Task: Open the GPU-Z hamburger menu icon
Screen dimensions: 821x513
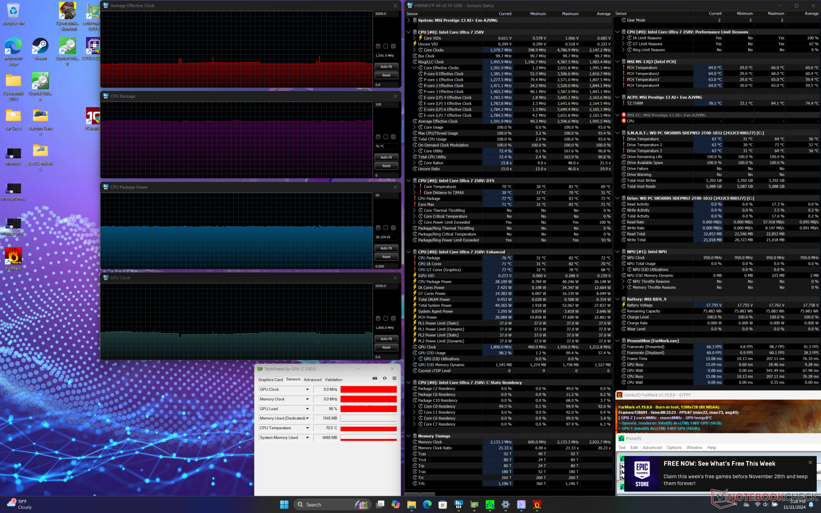Action: tap(394, 378)
